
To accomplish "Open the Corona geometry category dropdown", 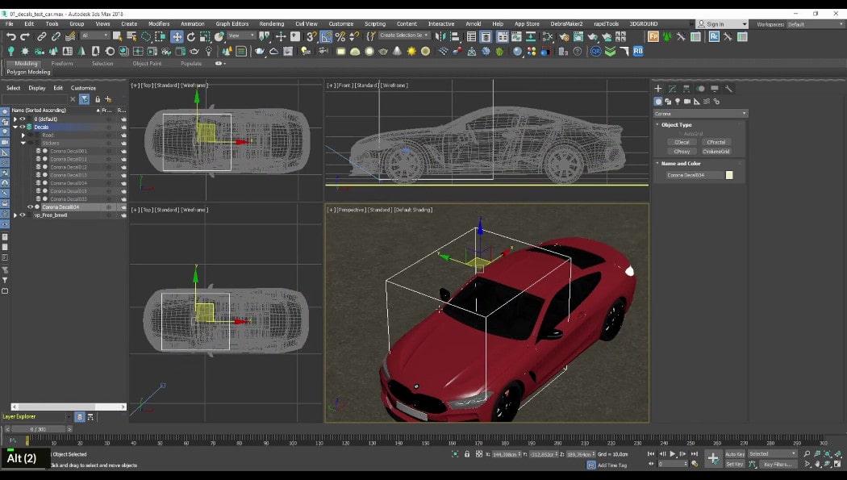I will click(700, 114).
